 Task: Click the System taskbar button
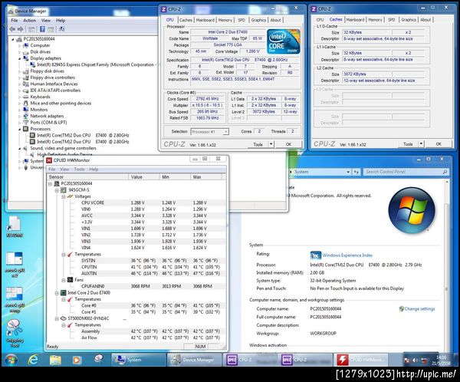coord(138,360)
